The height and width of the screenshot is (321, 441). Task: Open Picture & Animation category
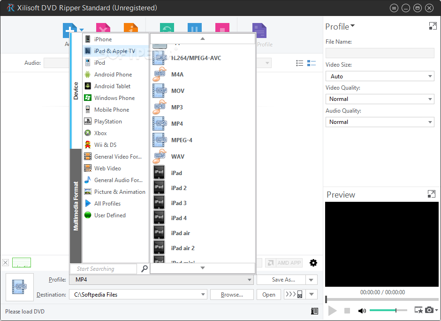pos(115,192)
